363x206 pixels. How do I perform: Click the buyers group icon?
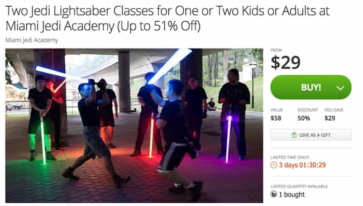point(274,194)
